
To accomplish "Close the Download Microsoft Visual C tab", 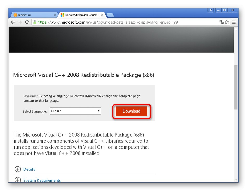I will pos(102,15).
